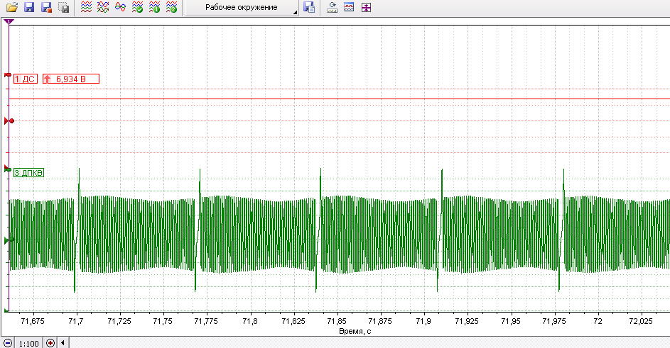Click the 71,9 time axis label

click(423, 321)
